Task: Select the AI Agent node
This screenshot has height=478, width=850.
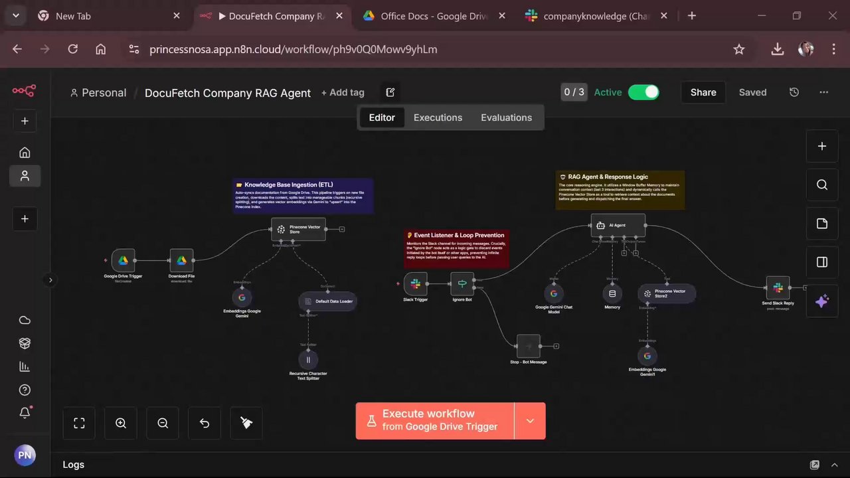Action: point(618,226)
